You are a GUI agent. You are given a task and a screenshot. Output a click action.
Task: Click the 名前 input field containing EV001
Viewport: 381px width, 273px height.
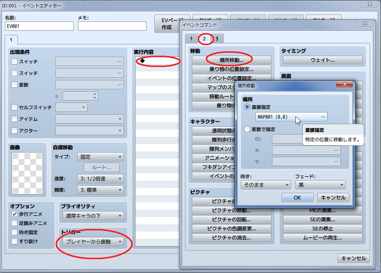click(39, 26)
